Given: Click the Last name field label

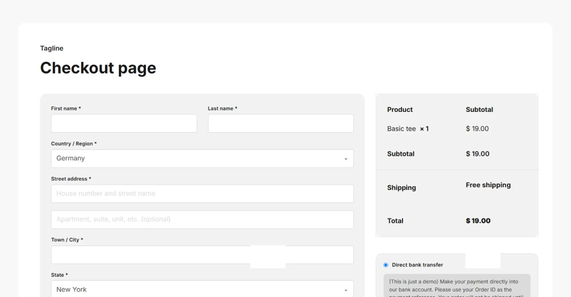Looking at the screenshot, I should [x=222, y=108].
